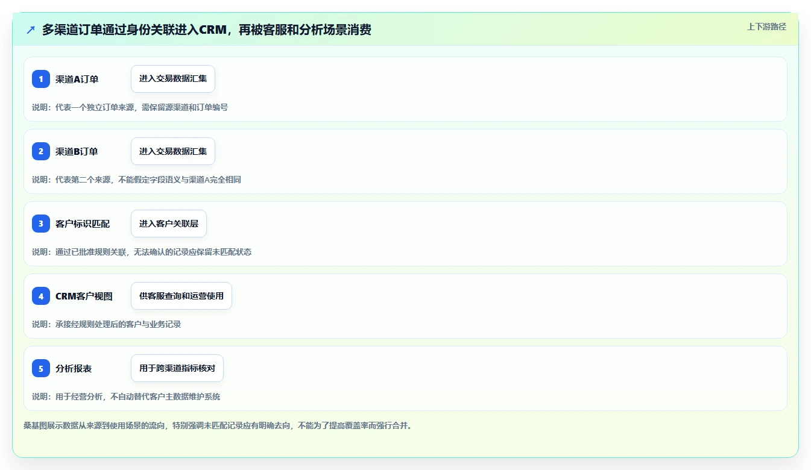Click the 渠道B订单 label
This screenshot has width=811, height=470.
[x=77, y=151]
